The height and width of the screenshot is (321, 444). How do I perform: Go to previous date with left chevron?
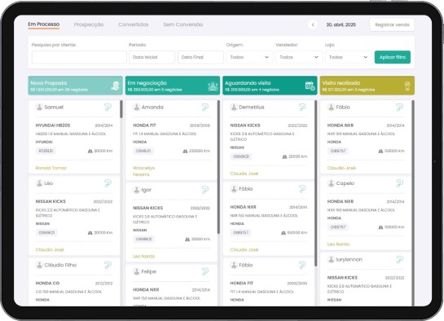pyautogui.click(x=313, y=24)
